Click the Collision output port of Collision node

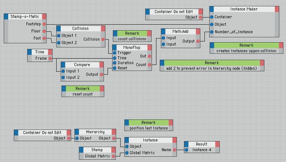coord(103,39)
